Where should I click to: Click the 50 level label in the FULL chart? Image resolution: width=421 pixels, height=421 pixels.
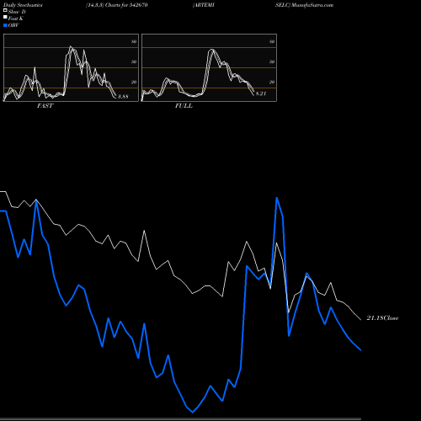(x=272, y=61)
